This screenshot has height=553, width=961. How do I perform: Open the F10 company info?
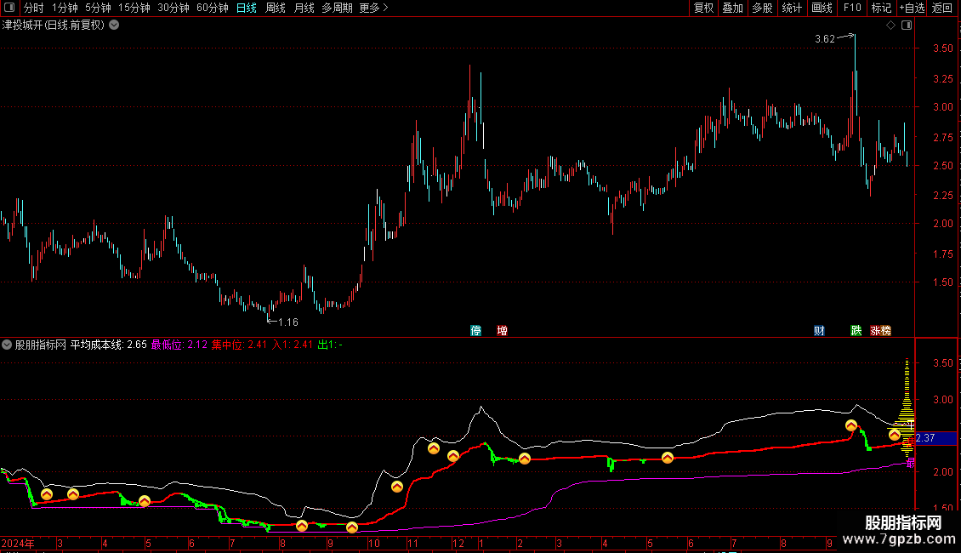click(x=851, y=8)
